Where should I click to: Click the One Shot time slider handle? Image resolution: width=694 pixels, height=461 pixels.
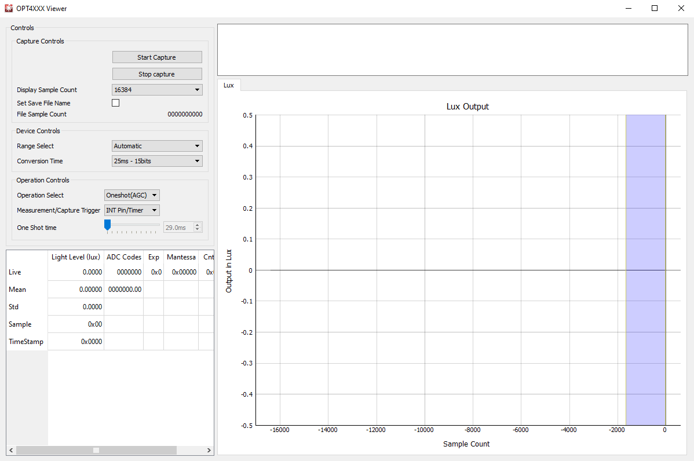pos(107,225)
